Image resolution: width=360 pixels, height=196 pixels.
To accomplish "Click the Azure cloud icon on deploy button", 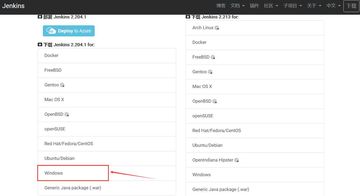I will [51, 31].
